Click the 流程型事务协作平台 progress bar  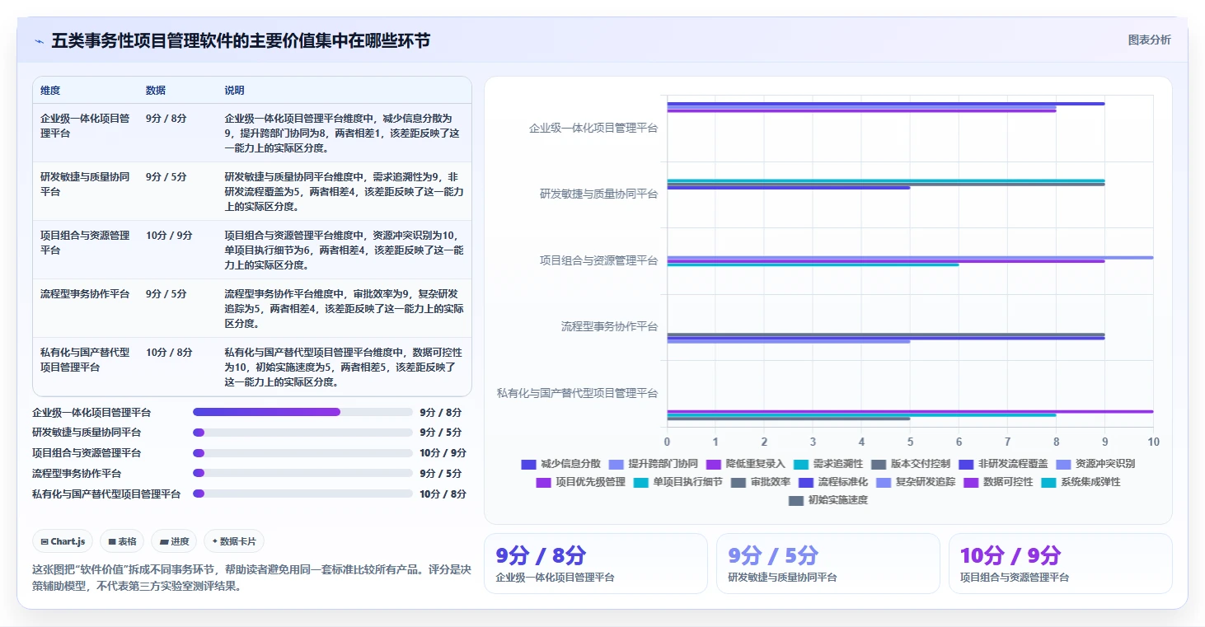[x=302, y=474]
